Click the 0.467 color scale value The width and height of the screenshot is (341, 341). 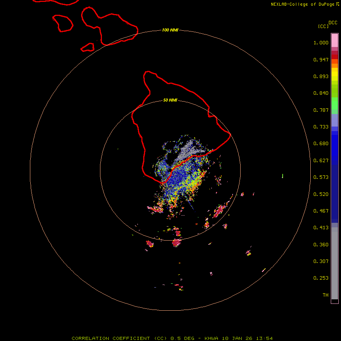321,211
